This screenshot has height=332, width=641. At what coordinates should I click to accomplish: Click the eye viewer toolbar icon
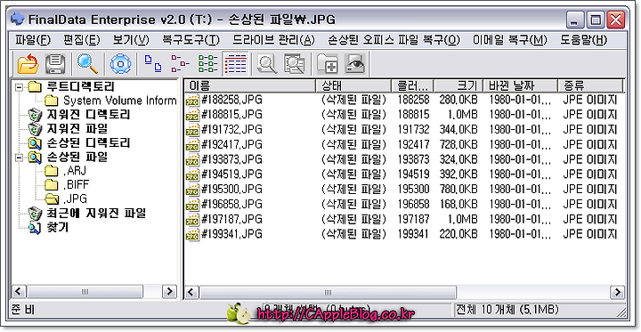point(354,65)
